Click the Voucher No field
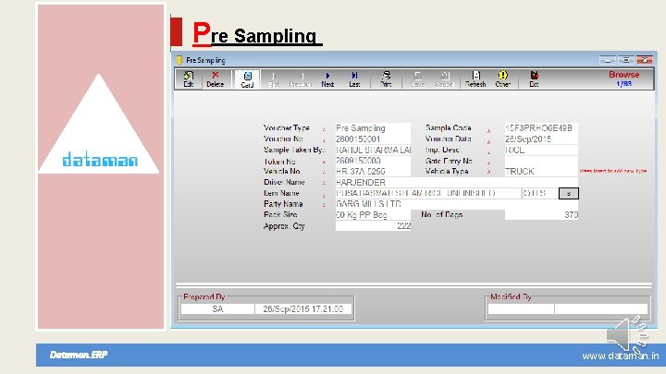The image size is (666, 374). [x=373, y=139]
